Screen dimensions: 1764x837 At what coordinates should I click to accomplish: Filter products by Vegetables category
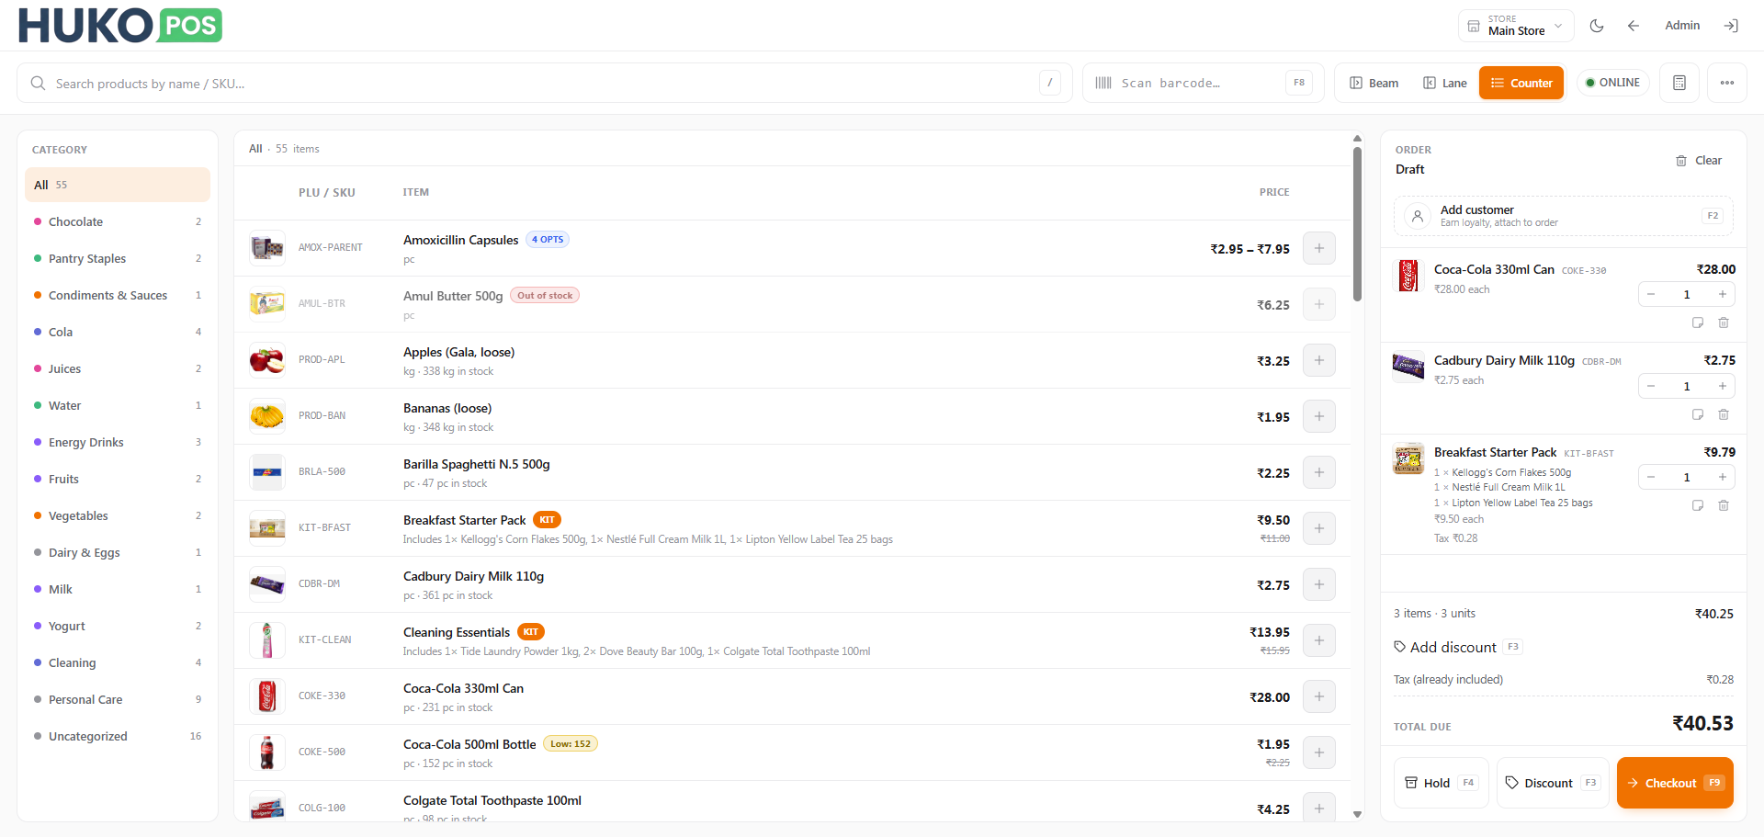[118, 515]
